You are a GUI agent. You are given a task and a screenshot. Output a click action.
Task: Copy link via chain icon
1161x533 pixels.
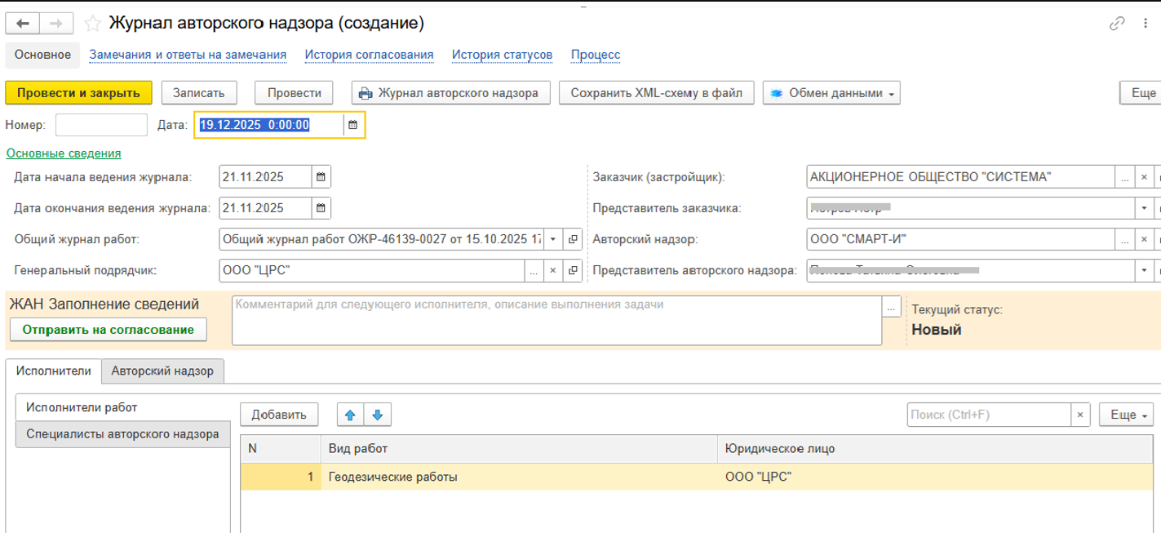point(1117,24)
